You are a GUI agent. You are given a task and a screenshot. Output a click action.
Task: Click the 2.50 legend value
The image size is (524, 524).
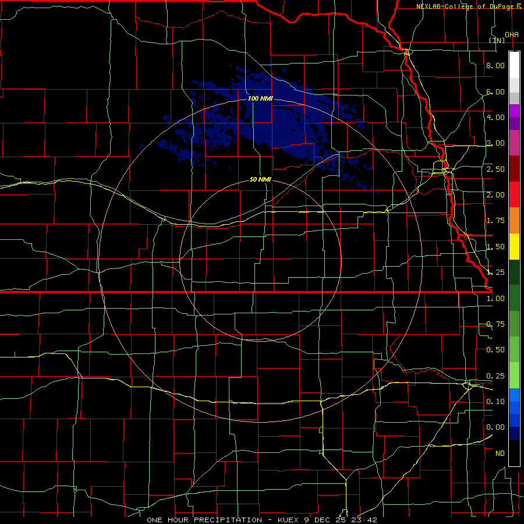click(495, 169)
